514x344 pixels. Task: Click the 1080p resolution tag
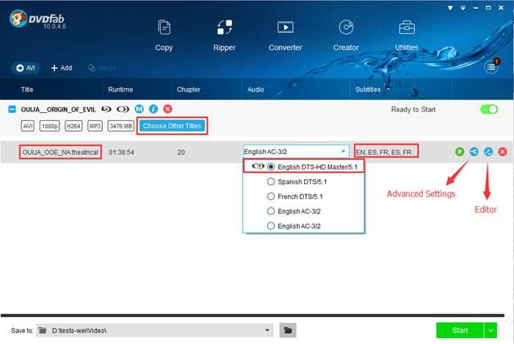coord(49,126)
